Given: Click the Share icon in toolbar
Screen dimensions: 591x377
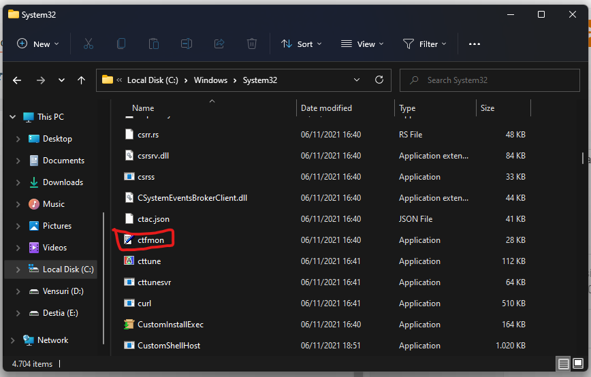Looking at the screenshot, I should click(219, 44).
